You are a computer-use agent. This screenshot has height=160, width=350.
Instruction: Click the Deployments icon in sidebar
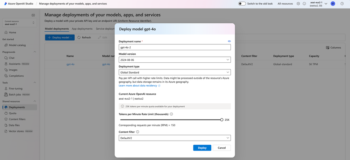pos(6,107)
